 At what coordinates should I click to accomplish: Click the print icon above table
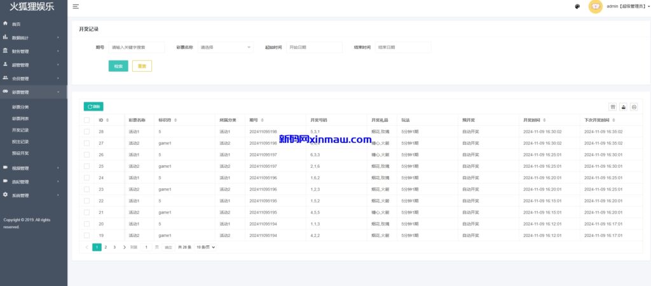634,107
